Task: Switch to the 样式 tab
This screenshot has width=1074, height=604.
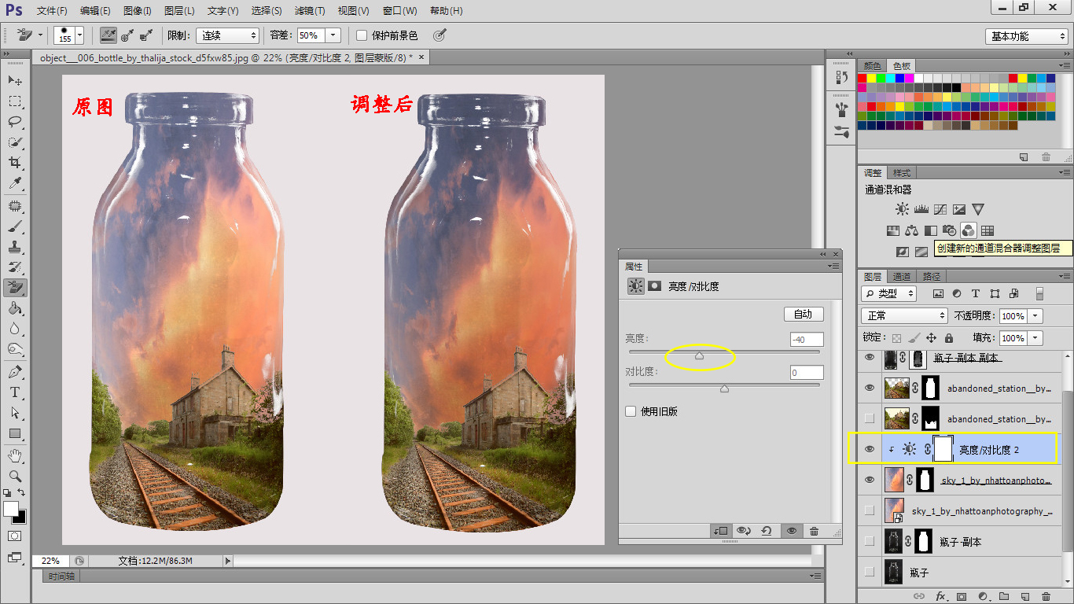Action: coord(901,173)
